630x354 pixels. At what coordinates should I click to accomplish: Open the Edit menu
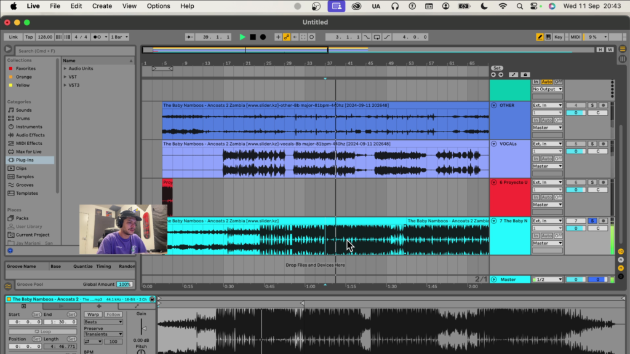(x=76, y=6)
